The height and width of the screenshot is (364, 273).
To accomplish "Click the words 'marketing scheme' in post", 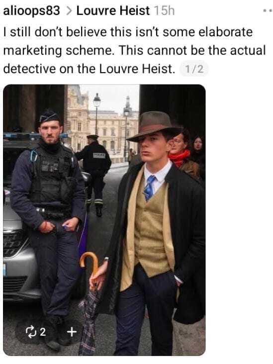I will [x=58, y=50].
